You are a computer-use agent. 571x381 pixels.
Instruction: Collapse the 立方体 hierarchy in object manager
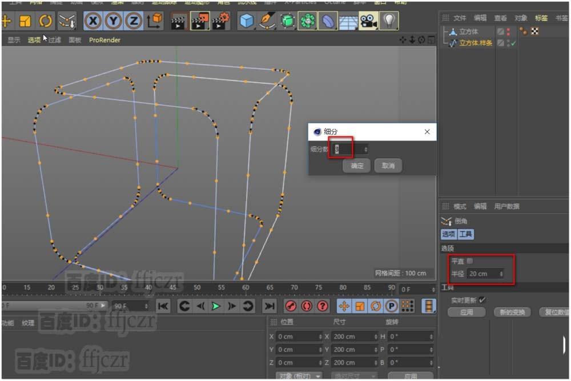click(445, 31)
